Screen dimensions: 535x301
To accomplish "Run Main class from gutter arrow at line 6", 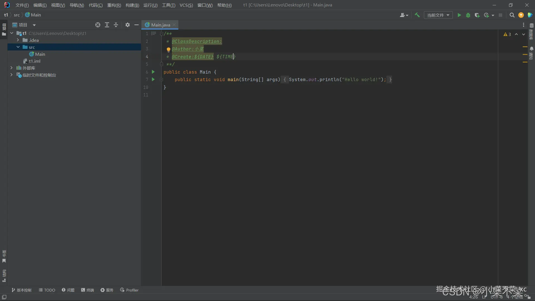I will click(153, 72).
